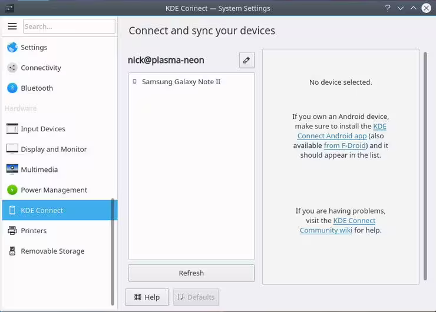The height and width of the screenshot is (312, 436).
Task: Open Power Management settings
Action: [60, 190]
